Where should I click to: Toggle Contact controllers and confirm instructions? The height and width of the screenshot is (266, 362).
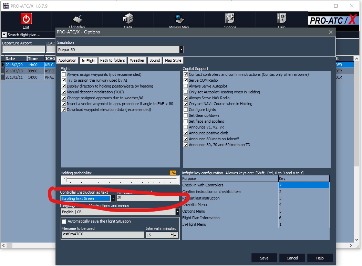186,74
